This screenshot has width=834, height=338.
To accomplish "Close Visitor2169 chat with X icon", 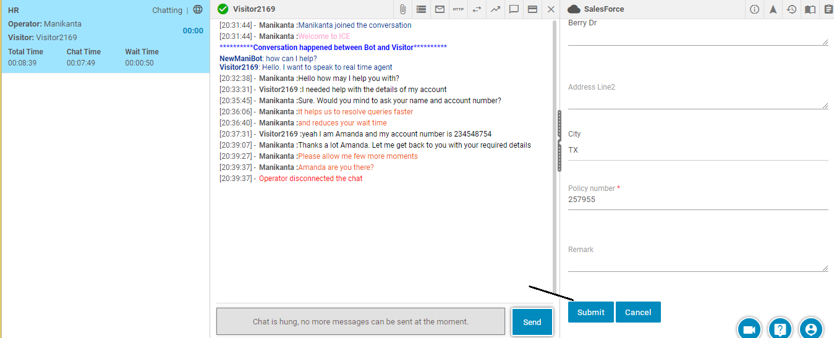I will (x=551, y=9).
